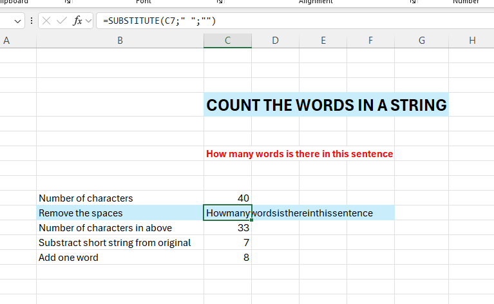Select cell with value 33
The width and height of the screenshot is (494, 304).
[227, 228]
